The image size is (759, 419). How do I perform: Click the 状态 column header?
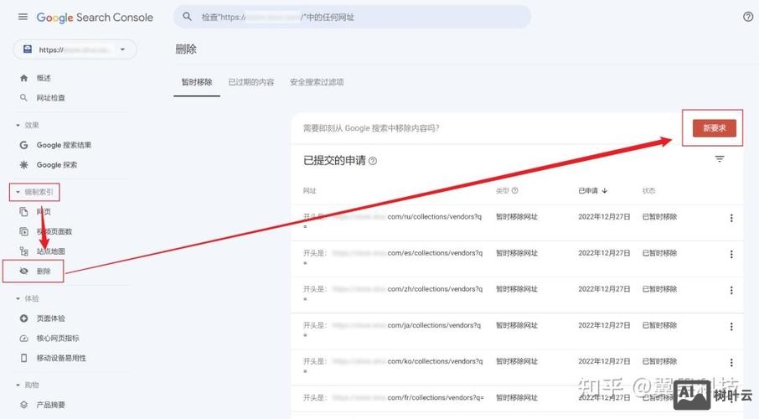[648, 191]
